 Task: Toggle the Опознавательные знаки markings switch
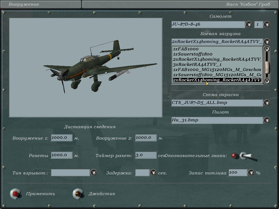[x=246, y=156]
